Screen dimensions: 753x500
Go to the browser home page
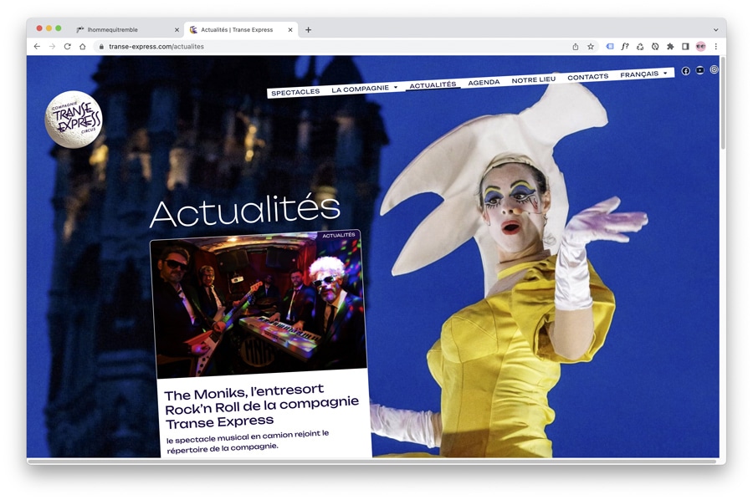point(82,47)
